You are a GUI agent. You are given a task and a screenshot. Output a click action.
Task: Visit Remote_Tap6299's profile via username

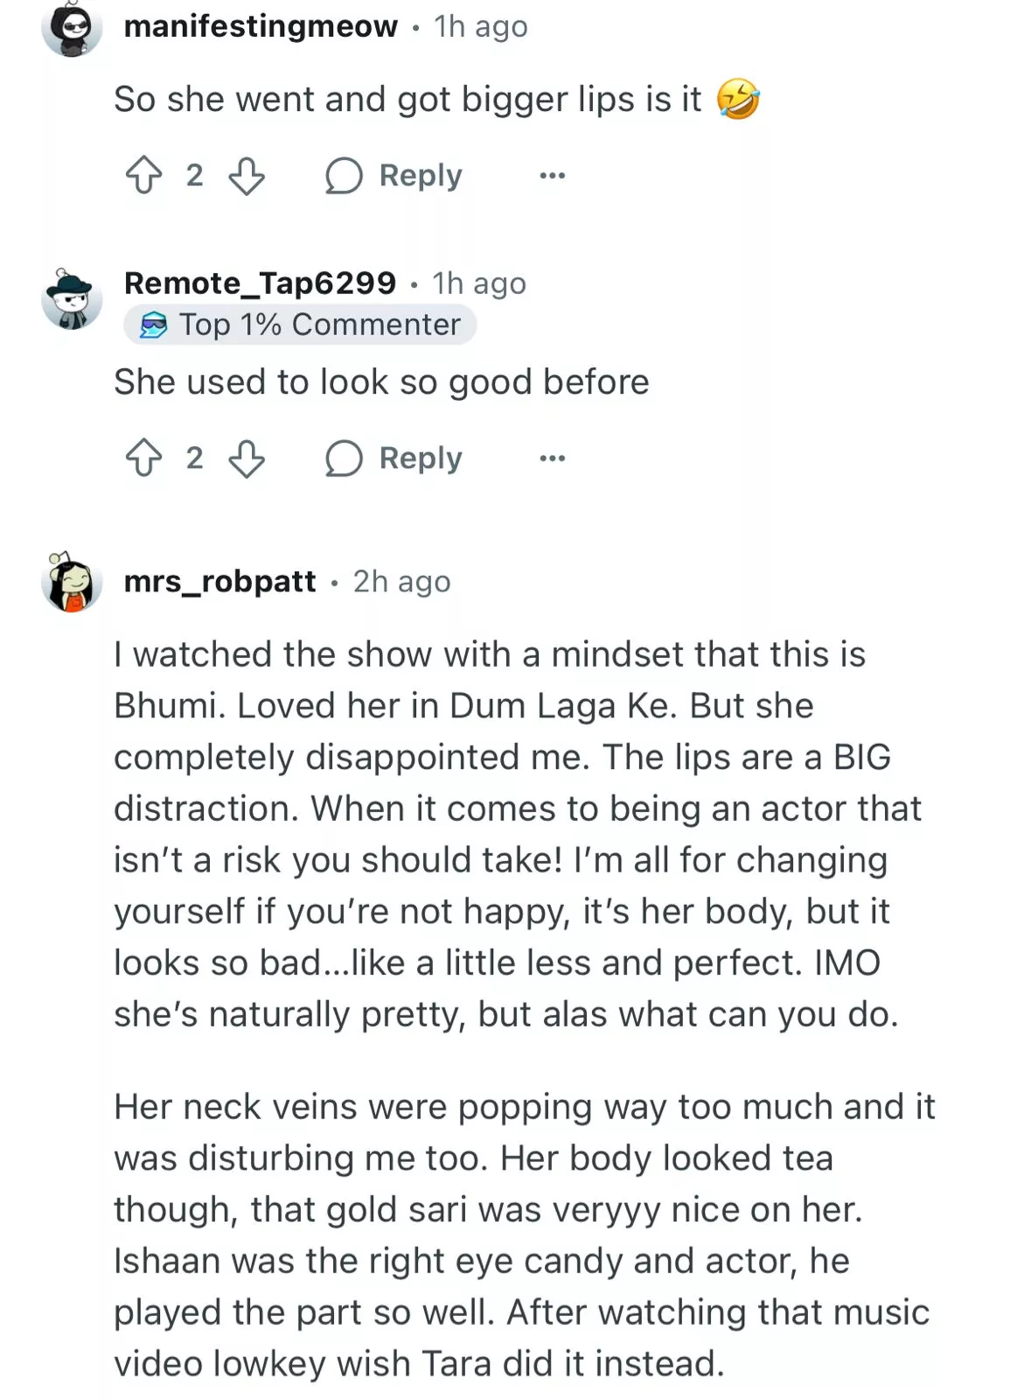260,283
